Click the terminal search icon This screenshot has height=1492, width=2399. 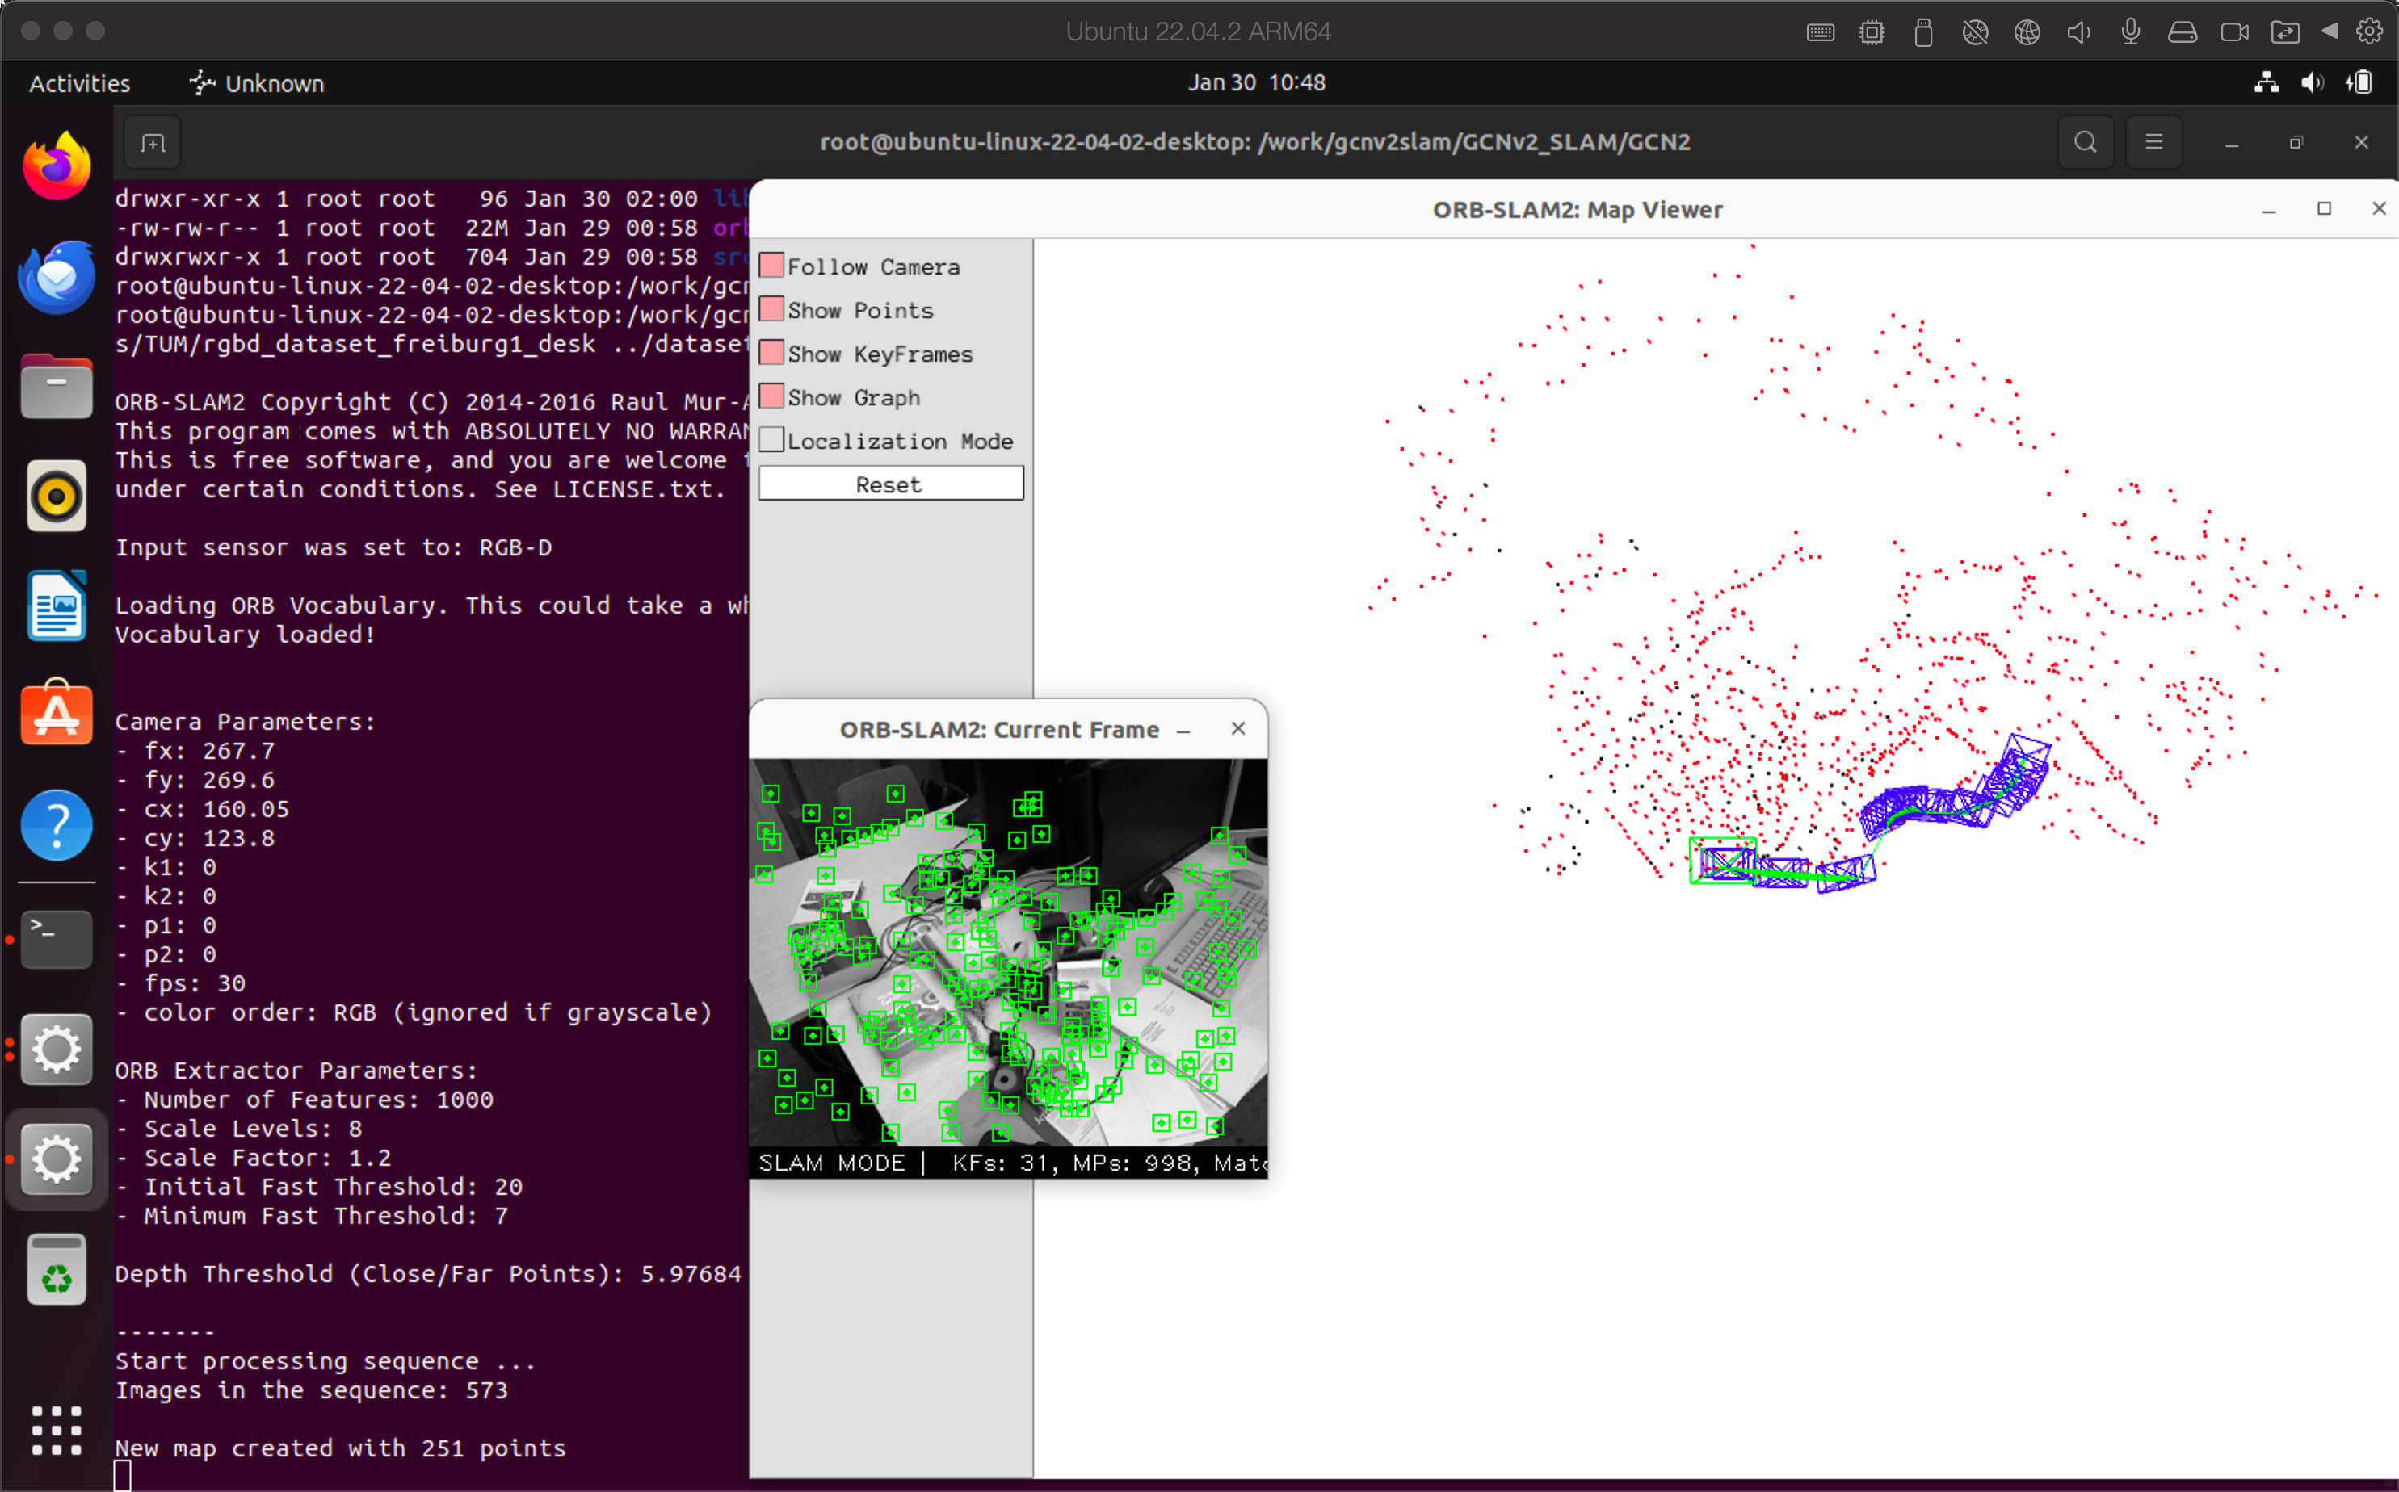pyautogui.click(x=2085, y=142)
